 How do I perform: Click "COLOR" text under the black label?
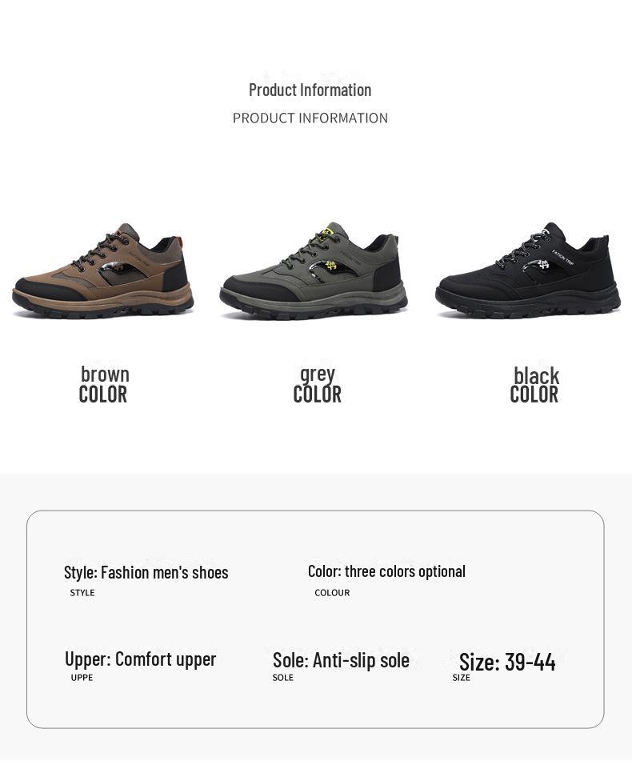tap(534, 395)
